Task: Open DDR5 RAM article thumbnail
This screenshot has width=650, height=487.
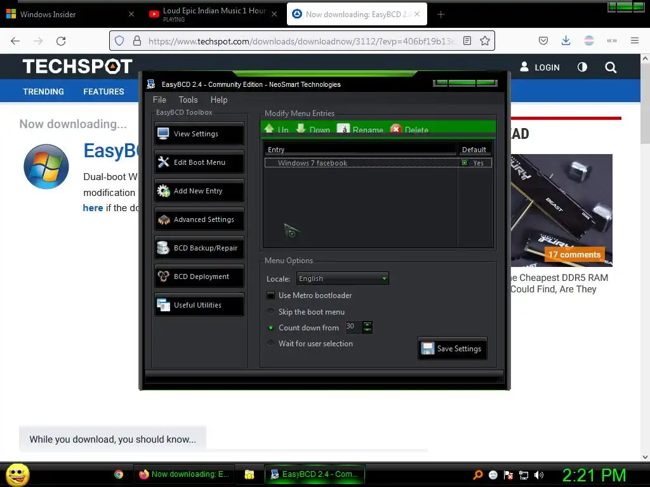Action: (561, 211)
